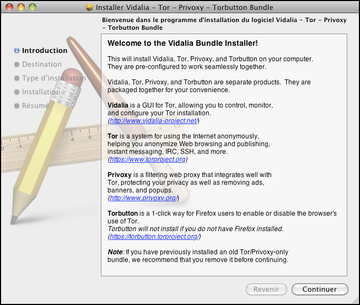This screenshot has height=305, width=360.
Task: Click the grey Type d'installation bullet
Action: click(17, 78)
